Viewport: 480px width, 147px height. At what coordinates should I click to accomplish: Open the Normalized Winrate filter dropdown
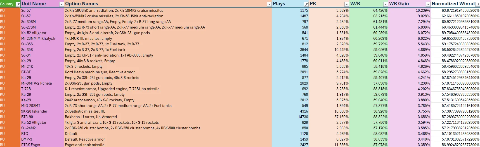pyautogui.click(x=477, y=4)
